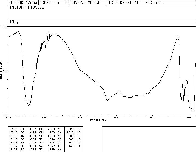Click transmittance value 21 beside 559
The width and height of the screenshot is (196, 152).
tap(79, 143)
